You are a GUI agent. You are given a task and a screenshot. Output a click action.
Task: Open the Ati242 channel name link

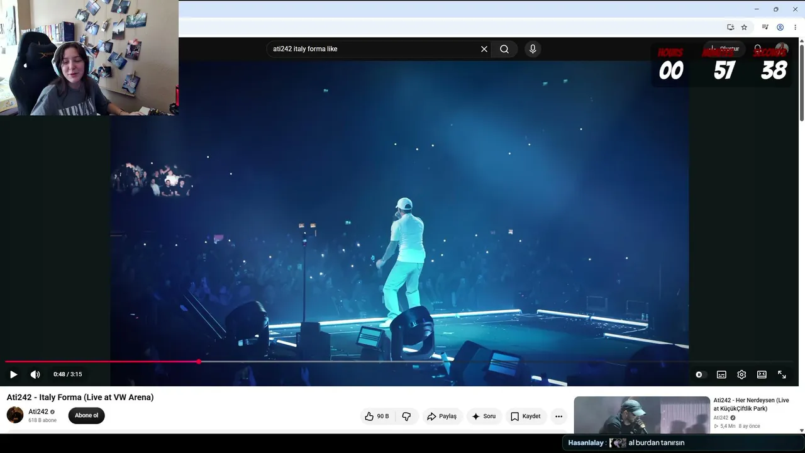pos(38,412)
